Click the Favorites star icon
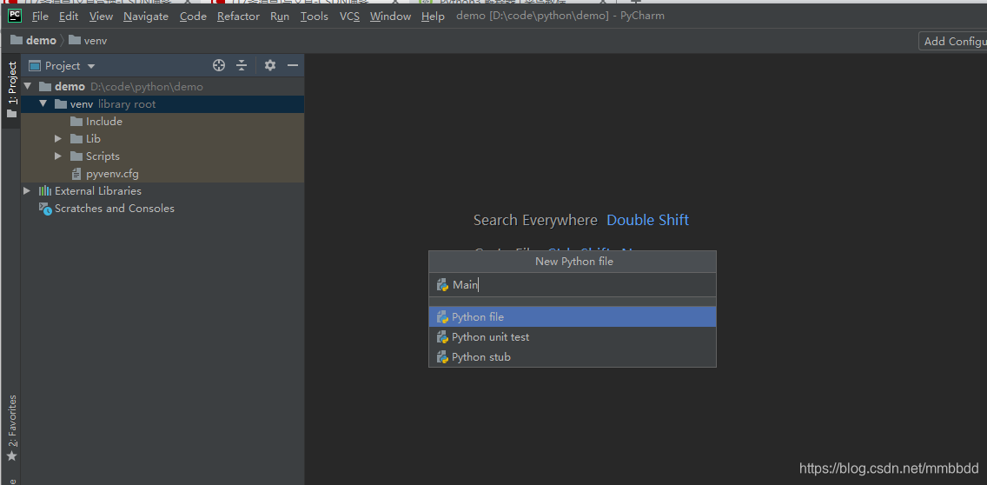 (x=11, y=456)
